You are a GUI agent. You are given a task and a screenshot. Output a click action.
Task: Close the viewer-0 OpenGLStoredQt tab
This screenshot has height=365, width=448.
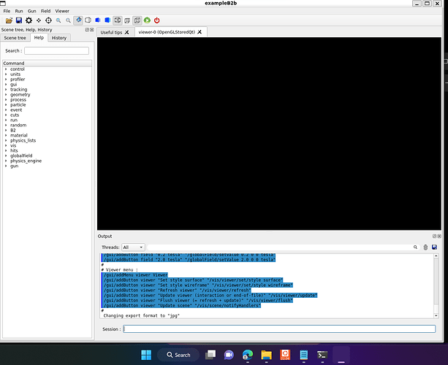(200, 32)
